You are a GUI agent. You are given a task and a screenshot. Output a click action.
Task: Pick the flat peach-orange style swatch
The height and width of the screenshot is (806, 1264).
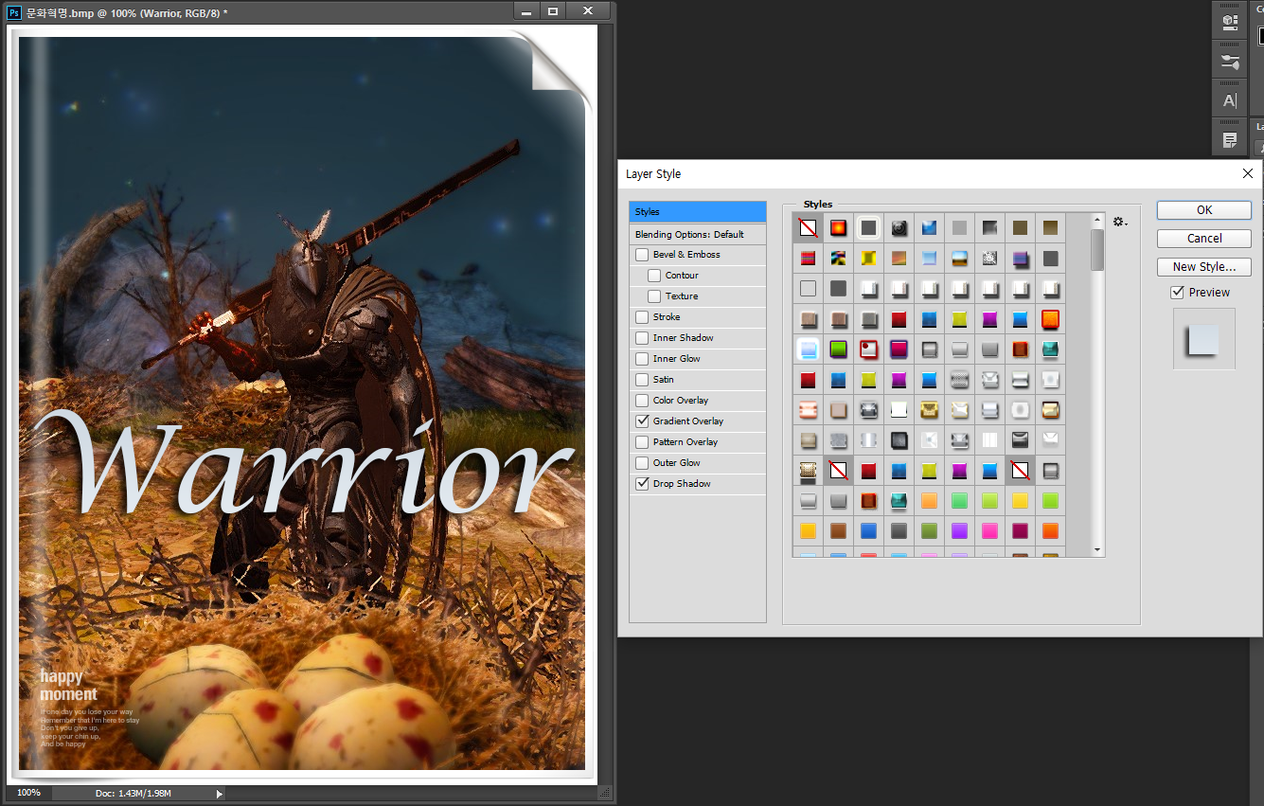pyautogui.click(x=929, y=500)
